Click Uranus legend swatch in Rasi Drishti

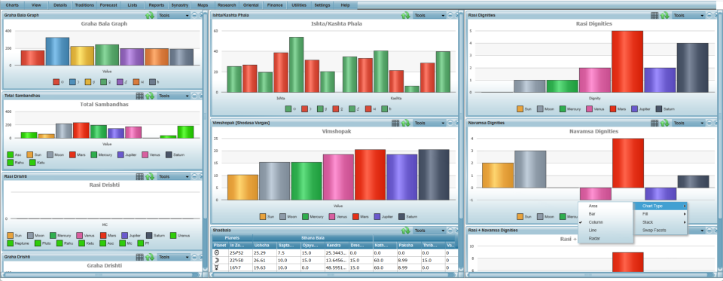point(174,235)
